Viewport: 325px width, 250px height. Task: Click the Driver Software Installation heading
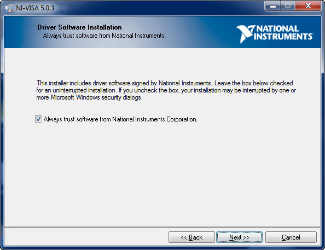[79, 27]
